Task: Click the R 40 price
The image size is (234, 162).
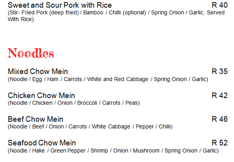Action: coord(220,5)
